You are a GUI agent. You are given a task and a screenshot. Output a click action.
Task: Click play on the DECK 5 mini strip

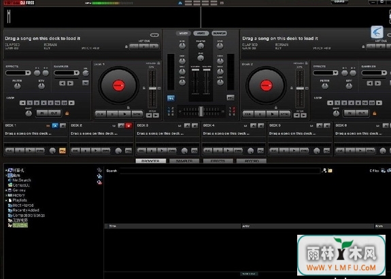[294, 150]
